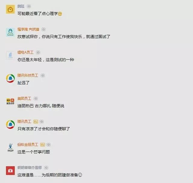
Task: Open 美团员工 username link
Action: 24,99
